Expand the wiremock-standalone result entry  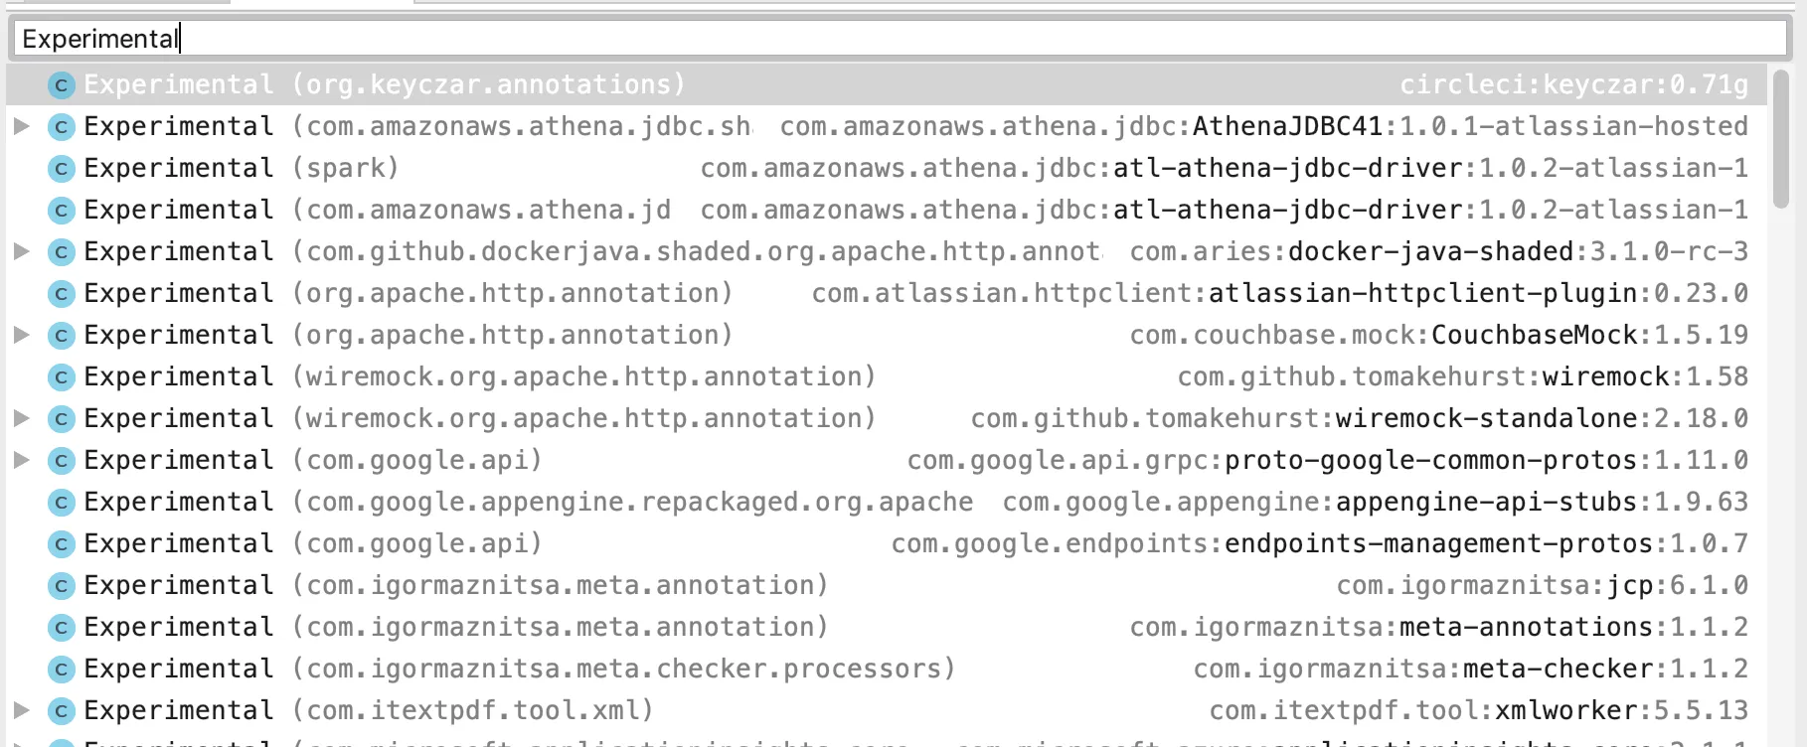click(x=21, y=418)
